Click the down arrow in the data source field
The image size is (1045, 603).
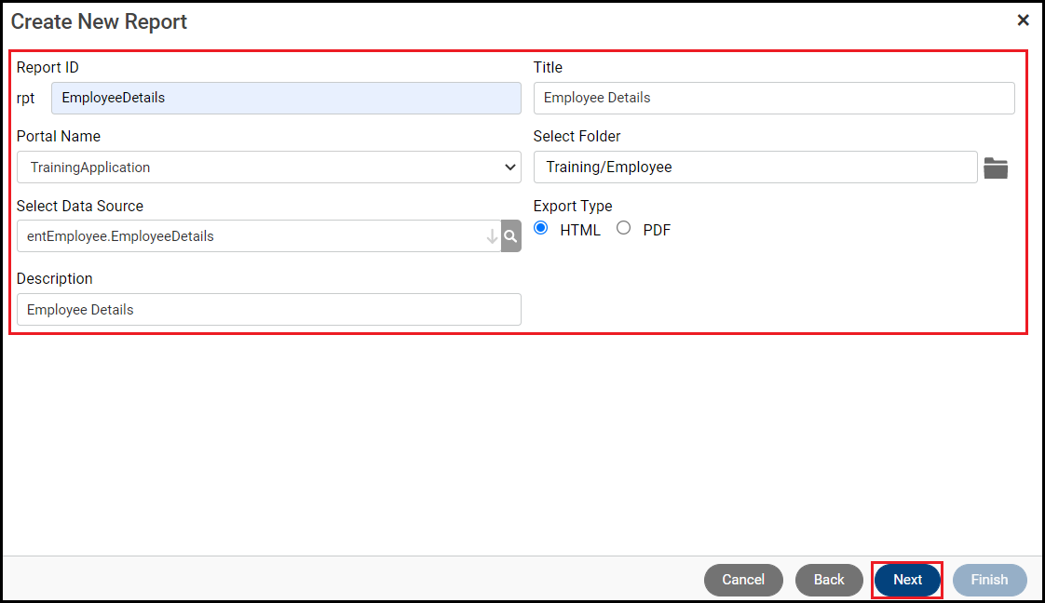(x=492, y=236)
